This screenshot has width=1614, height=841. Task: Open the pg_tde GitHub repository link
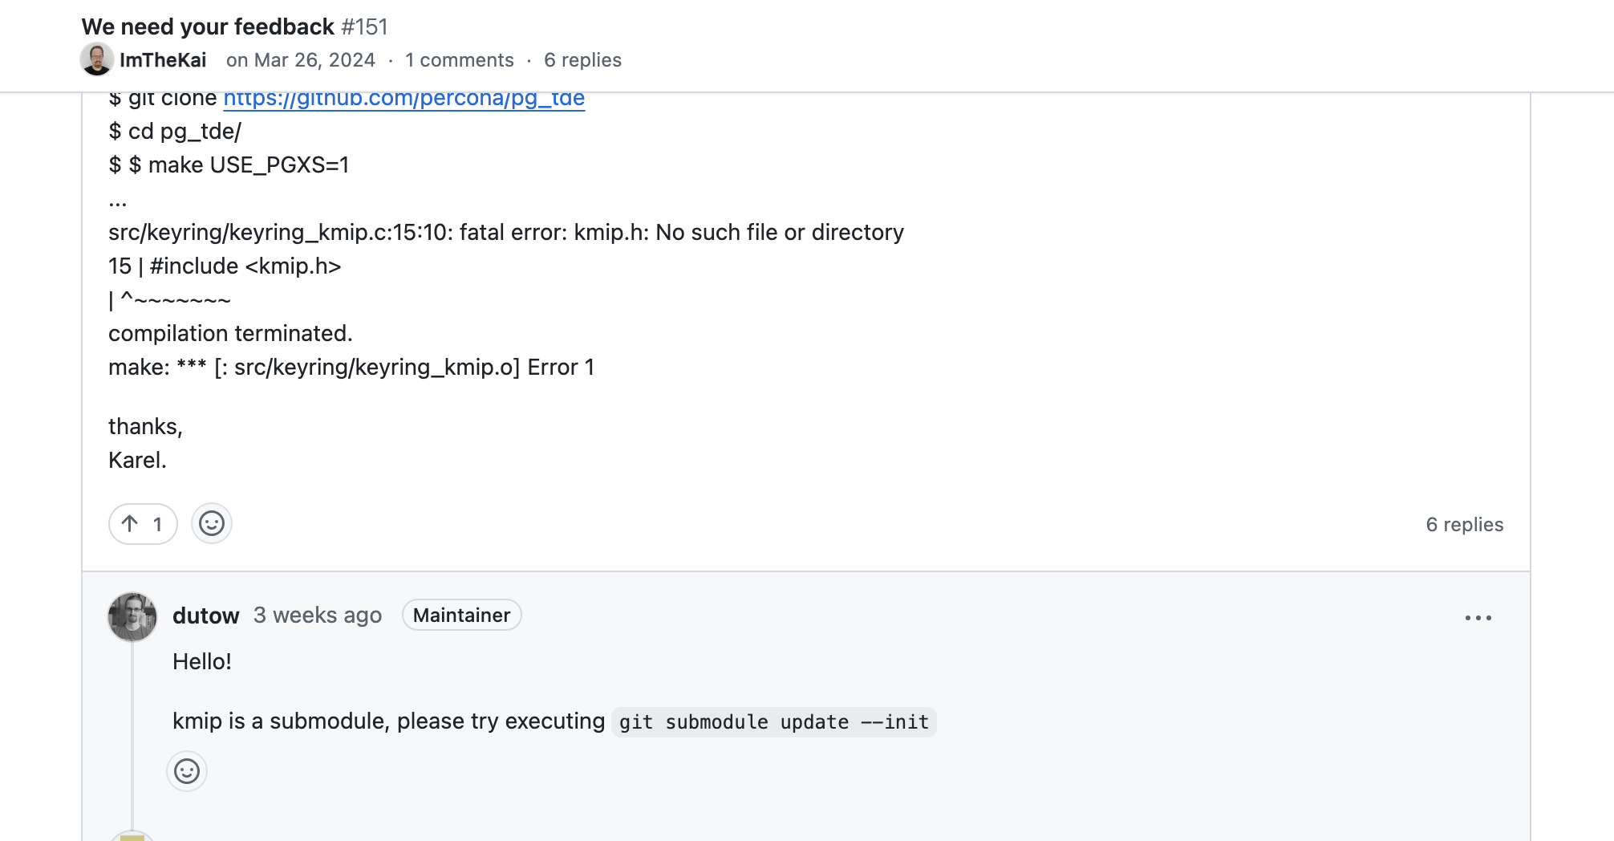tap(404, 98)
